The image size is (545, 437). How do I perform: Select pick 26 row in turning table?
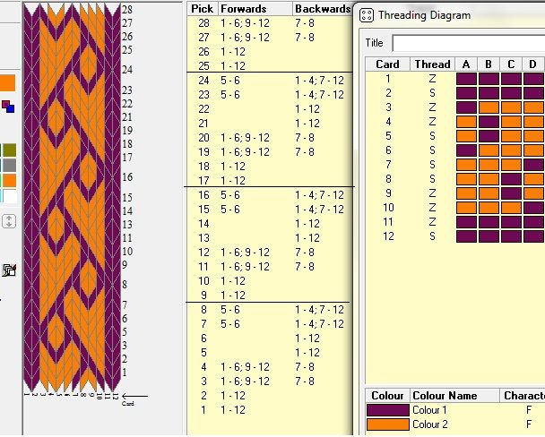(270, 52)
